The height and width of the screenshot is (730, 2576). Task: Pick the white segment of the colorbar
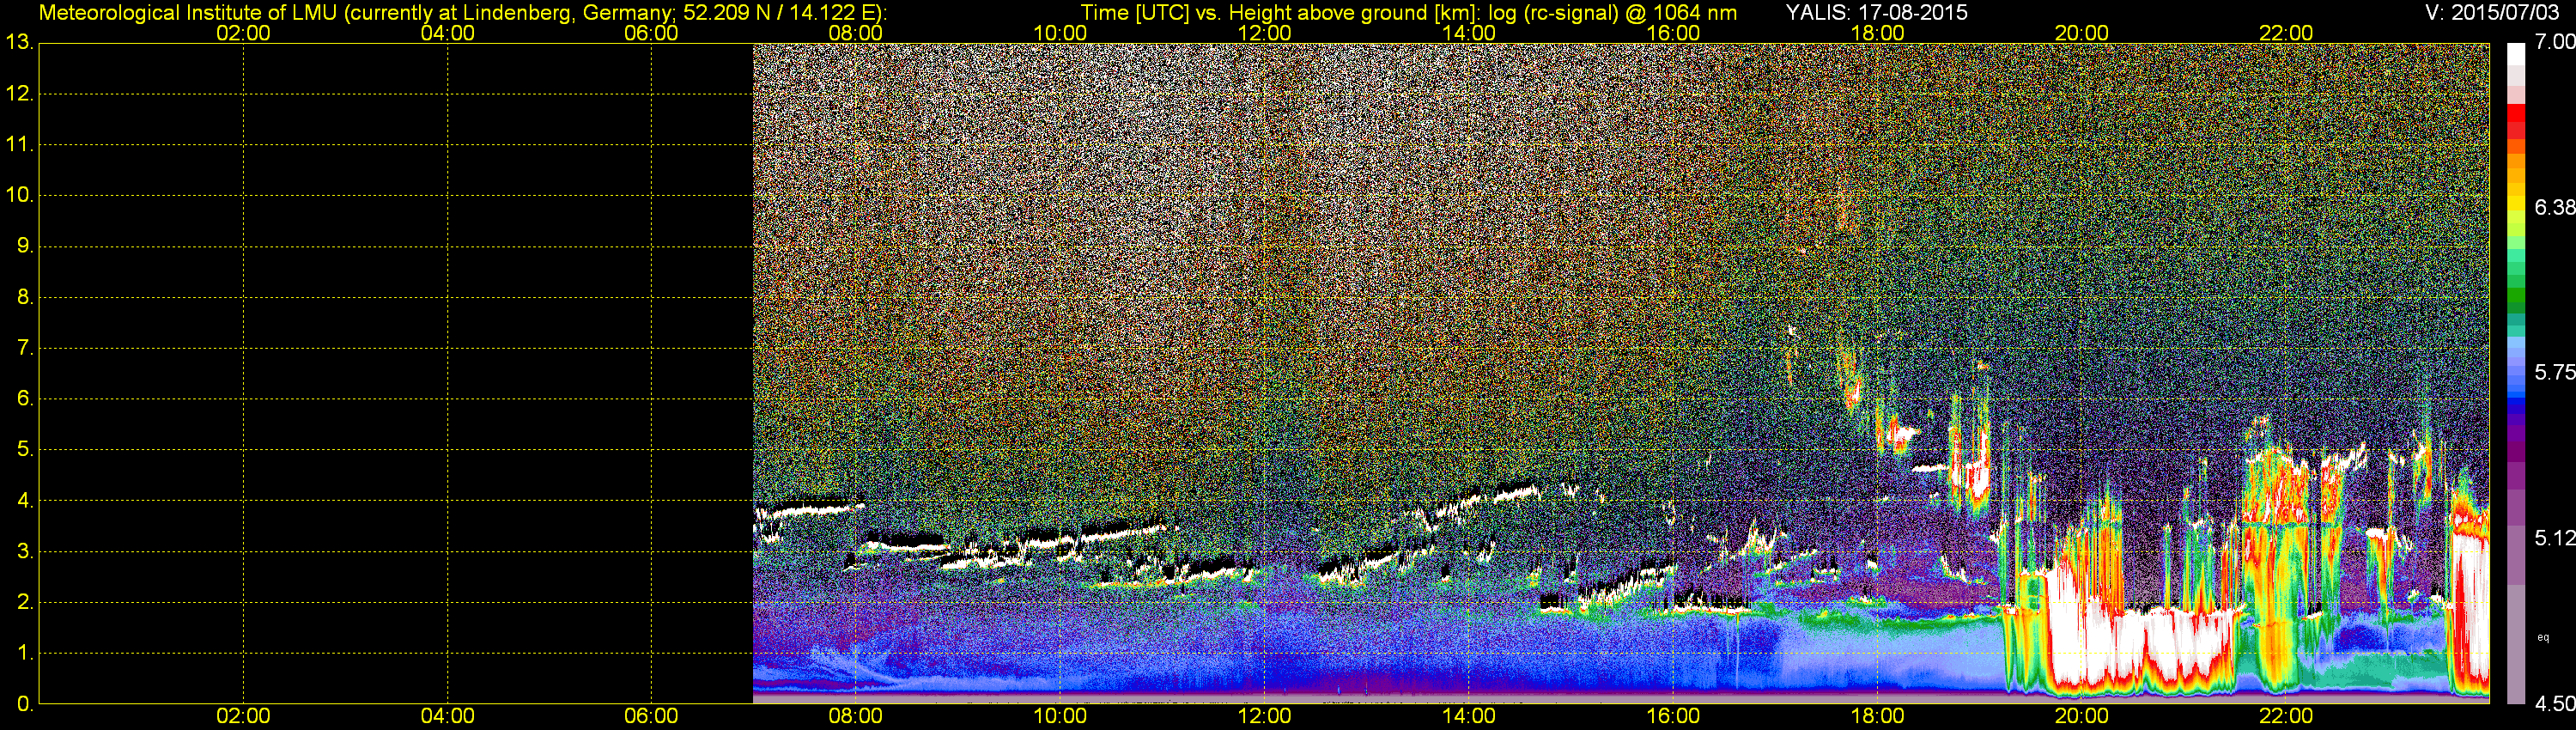2516,55
